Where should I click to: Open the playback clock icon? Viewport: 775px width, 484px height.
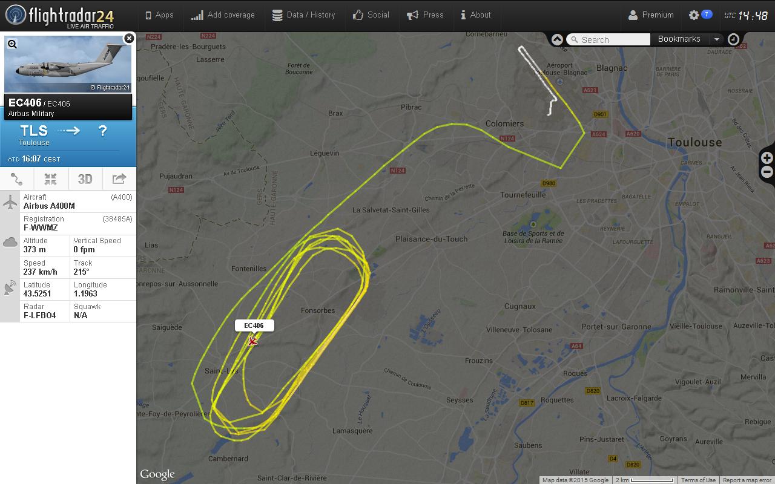733,39
